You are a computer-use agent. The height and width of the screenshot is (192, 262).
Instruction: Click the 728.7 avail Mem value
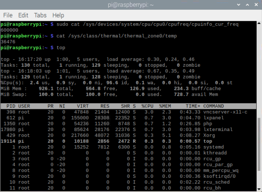coord(181,94)
